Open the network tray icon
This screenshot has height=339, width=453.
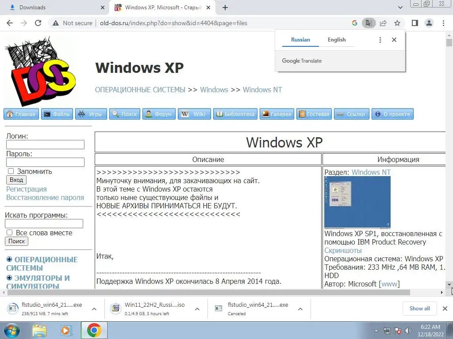pyautogui.click(x=387, y=331)
